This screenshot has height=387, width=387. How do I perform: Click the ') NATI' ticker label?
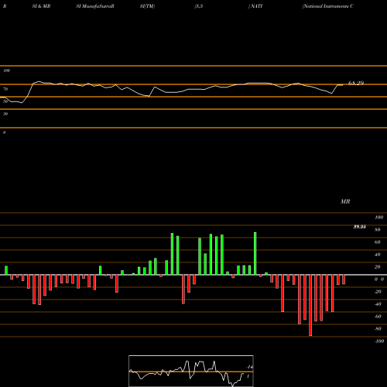coord(255,6)
